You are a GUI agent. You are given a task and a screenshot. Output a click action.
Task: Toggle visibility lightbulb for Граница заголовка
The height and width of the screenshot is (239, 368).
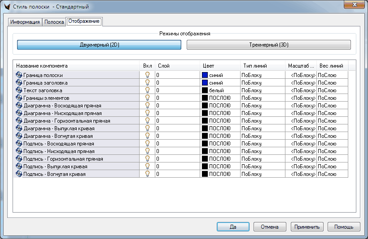click(x=147, y=83)
